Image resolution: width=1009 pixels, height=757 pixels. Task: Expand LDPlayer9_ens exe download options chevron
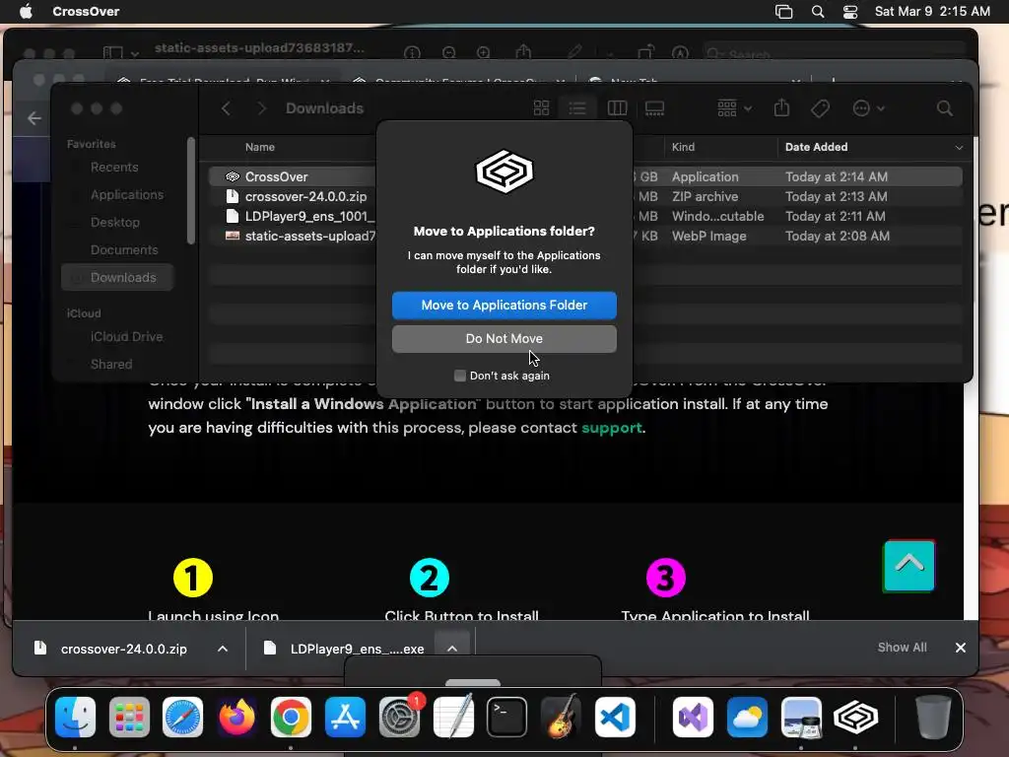452,649
